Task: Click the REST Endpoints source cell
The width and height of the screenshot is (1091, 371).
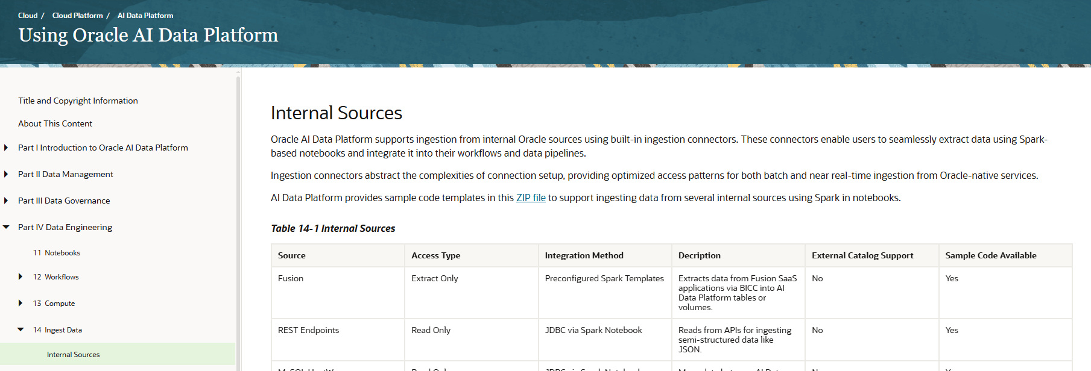Action: [338, 340]
